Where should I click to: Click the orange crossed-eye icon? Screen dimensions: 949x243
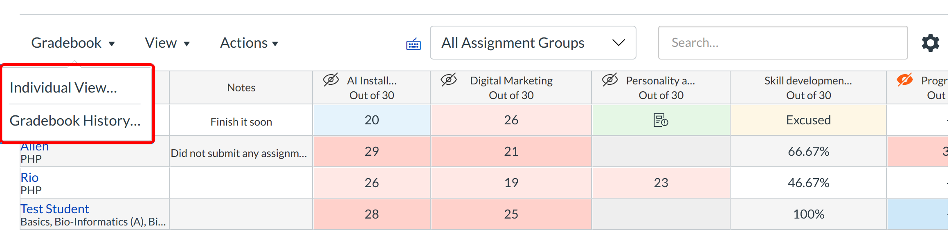tap(904, 80)
